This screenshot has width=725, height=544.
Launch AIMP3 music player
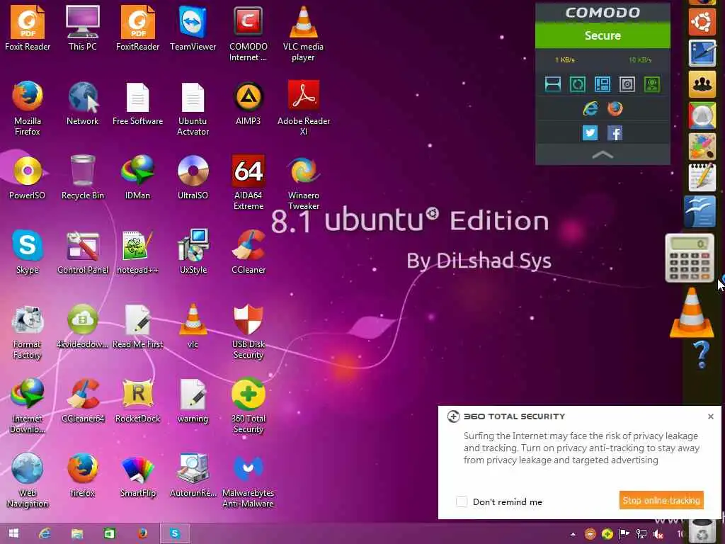(249, 102)
